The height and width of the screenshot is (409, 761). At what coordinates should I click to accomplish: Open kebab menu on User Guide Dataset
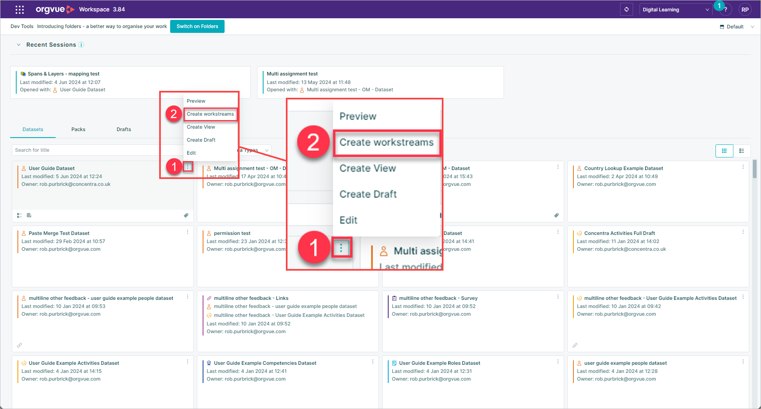click(x=188, y=167)
